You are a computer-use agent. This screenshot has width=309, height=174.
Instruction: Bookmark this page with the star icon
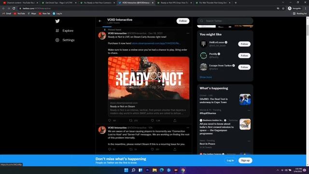[x=283, y=9]
